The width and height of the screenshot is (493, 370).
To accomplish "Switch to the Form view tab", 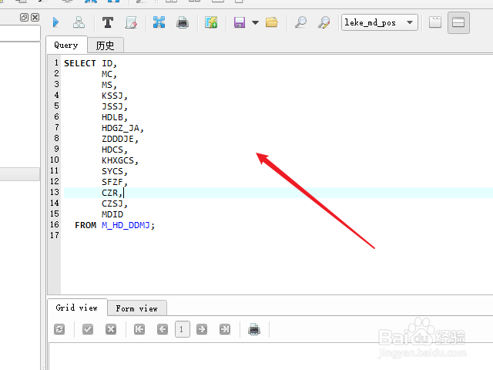I will [x=137, y=308].
